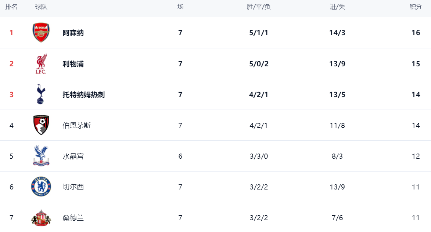Click the 胜/平/负 column header
The image size is (431, 232).
point(259,7)
